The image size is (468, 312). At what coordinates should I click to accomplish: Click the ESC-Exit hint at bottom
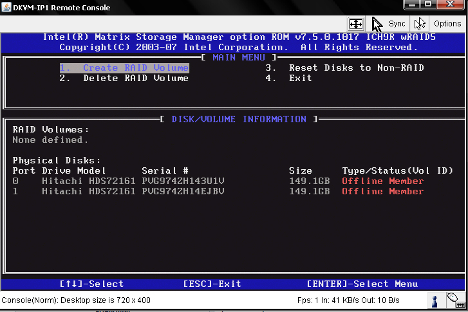click(x=212, y=284)
